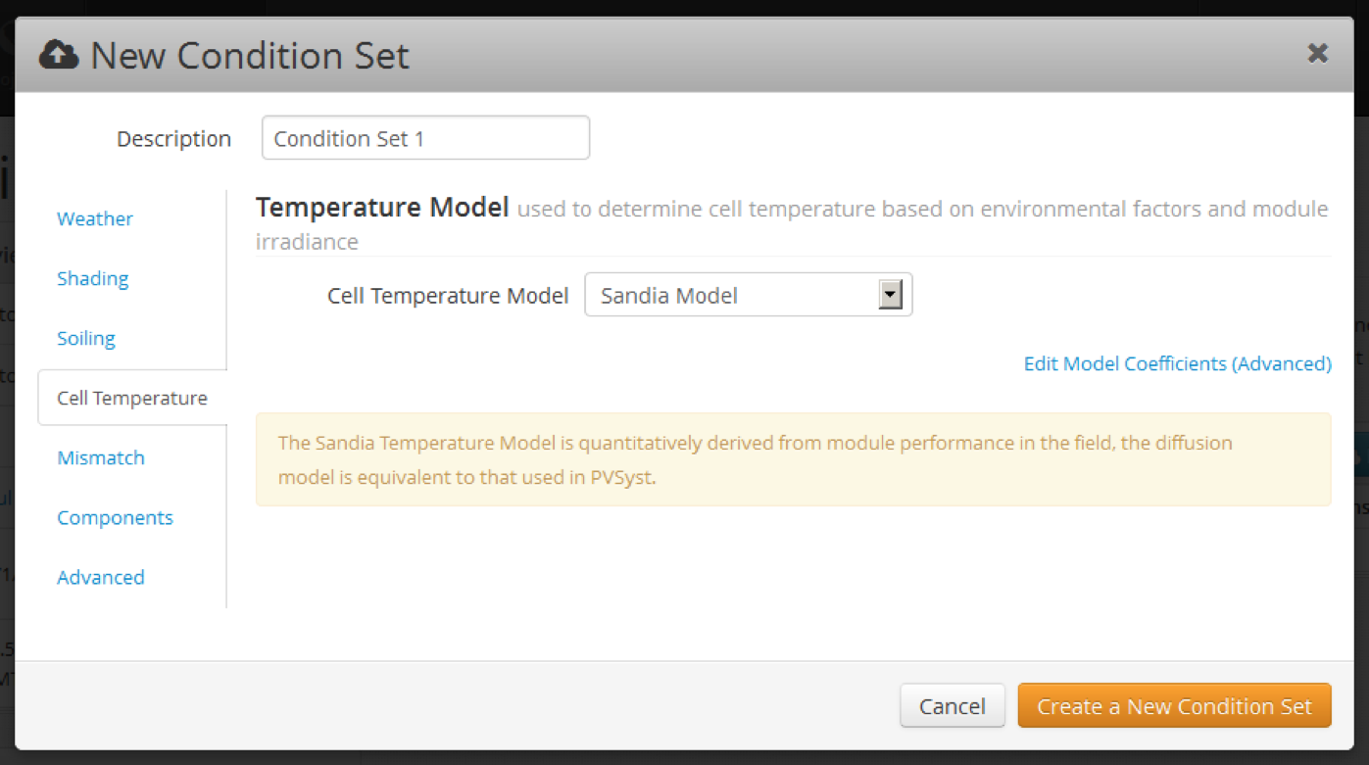Show the Components tab
The image size is (1369, 765).
pyautogui.click(x=115, y=517)
